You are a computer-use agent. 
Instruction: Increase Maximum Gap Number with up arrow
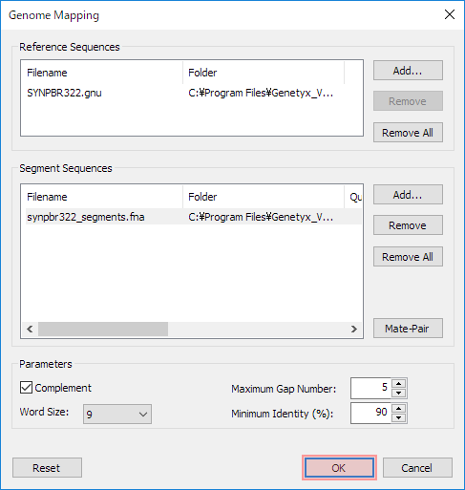(398, 384)
